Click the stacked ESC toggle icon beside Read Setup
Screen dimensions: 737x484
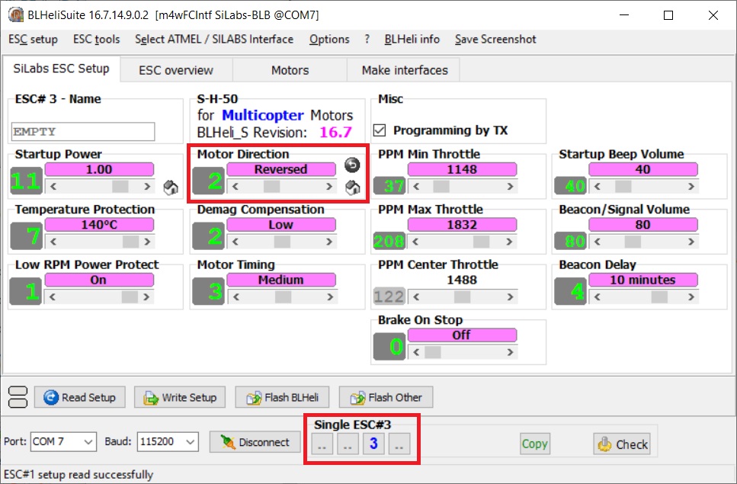point(18,397)
